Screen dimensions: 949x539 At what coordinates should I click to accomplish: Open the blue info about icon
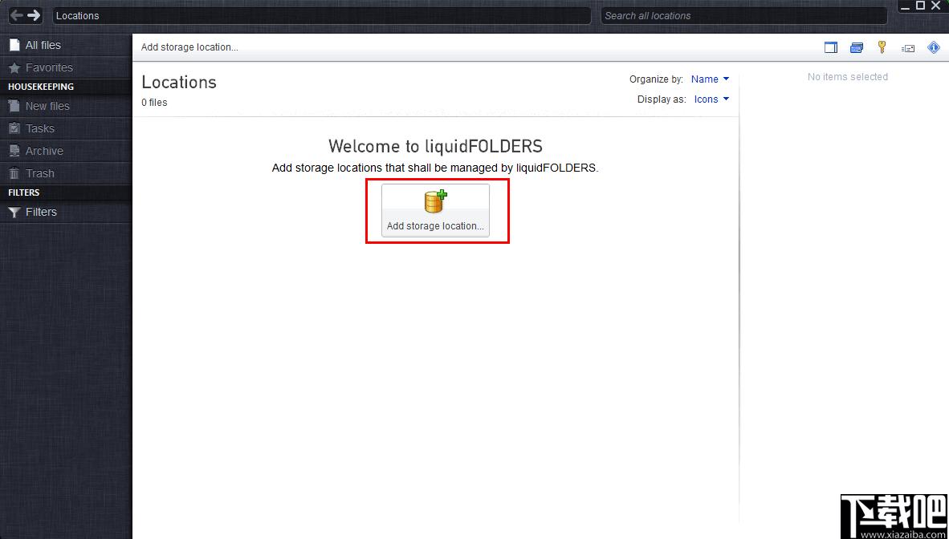(x=934, y=47)
